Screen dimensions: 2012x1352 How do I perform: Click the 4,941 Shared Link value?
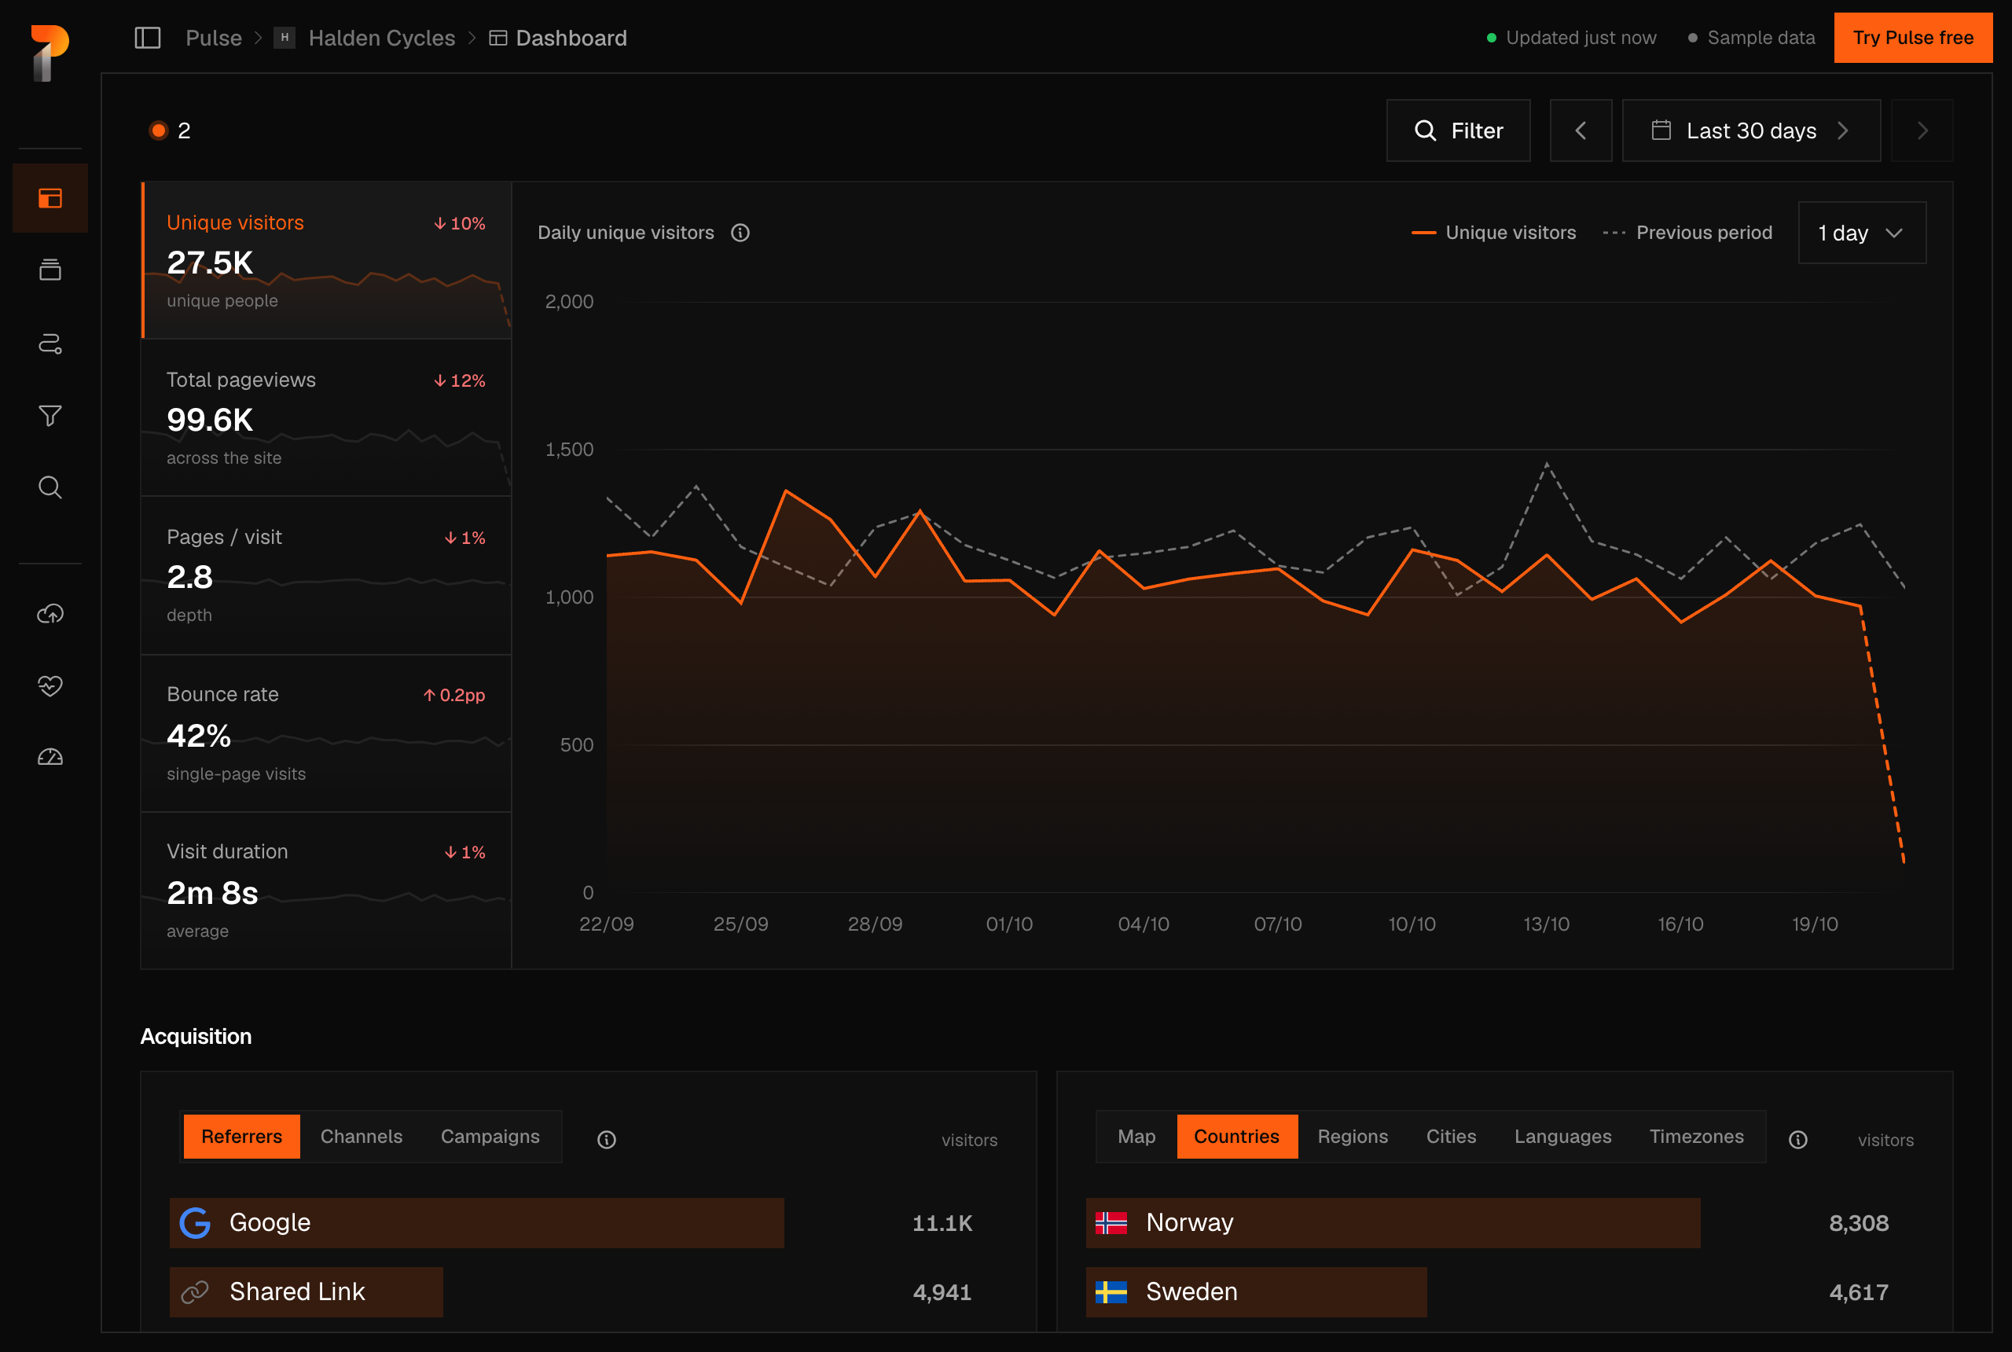click(942, 1291)
